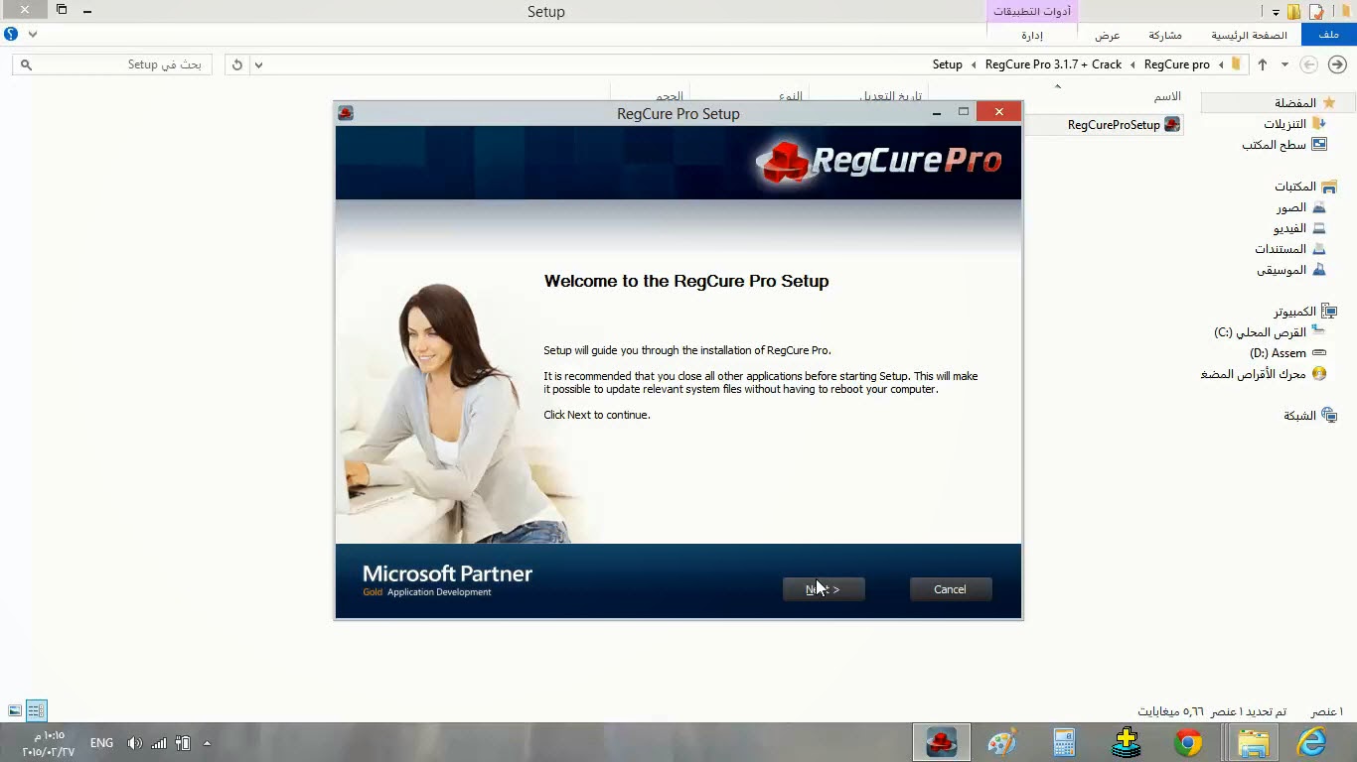Open Google Chrome from taskbar

coord(1188,742)
